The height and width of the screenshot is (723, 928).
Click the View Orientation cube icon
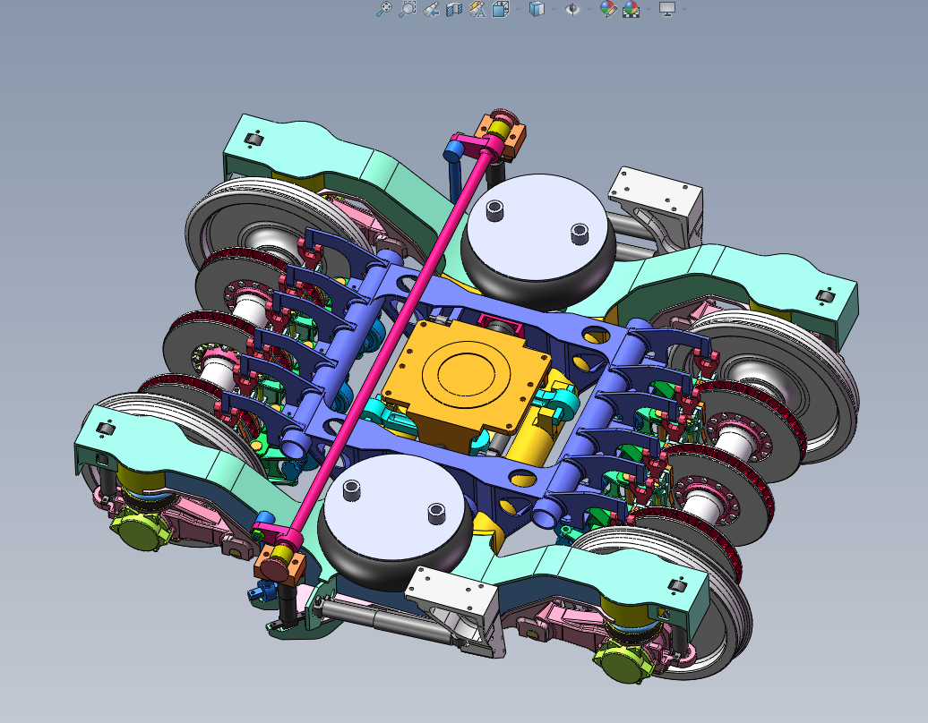[x=500, y=9]
